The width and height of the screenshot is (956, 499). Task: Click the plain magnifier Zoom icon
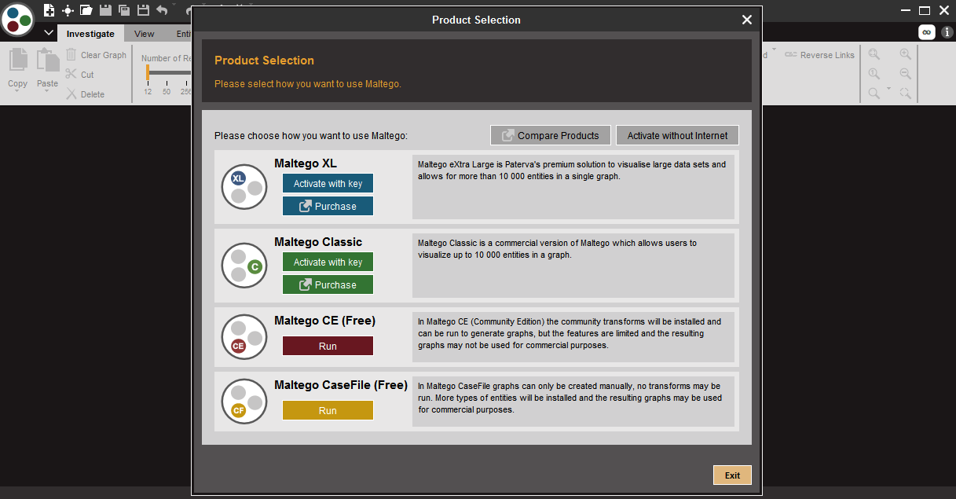[x=874, y=94]
